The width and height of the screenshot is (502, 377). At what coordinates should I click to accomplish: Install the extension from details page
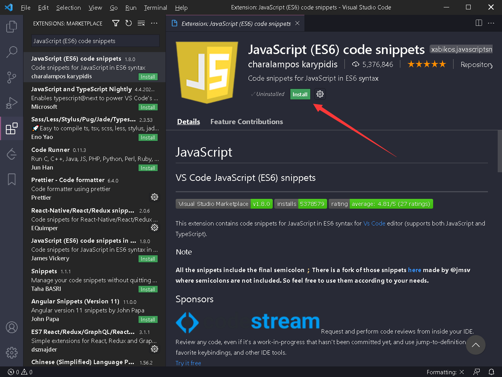[300, 94]
